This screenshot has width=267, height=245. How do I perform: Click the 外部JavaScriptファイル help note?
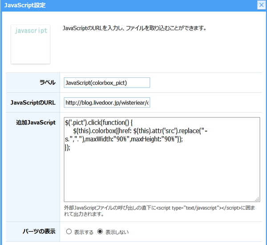click(x=159, y=211)
